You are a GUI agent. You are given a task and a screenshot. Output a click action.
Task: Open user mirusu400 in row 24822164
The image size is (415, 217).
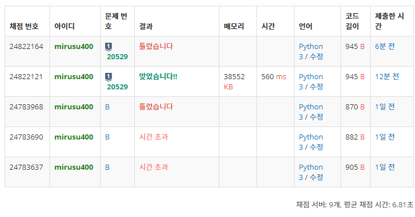pyautogui.click(x=74, y=47)
